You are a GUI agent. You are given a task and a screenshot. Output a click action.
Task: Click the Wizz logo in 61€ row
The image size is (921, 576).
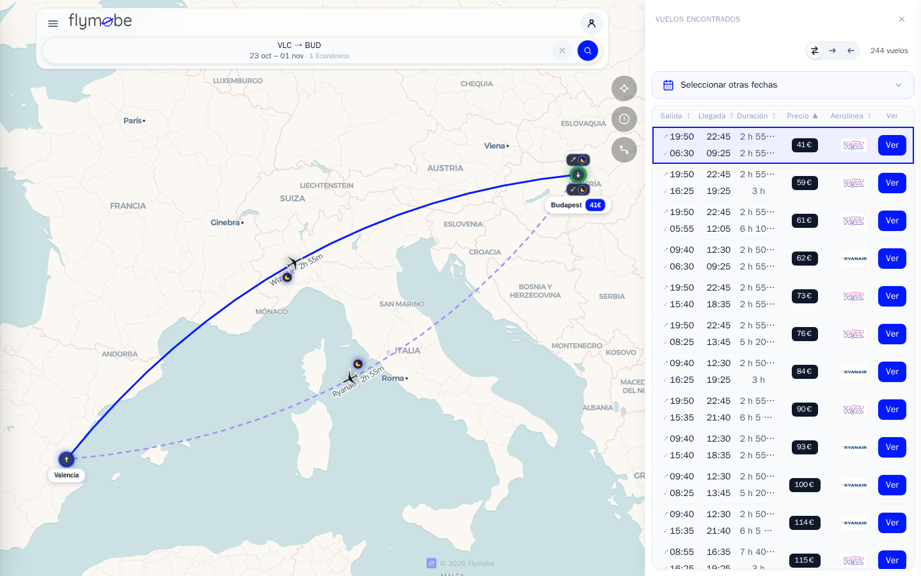click(x=854, y=221)
